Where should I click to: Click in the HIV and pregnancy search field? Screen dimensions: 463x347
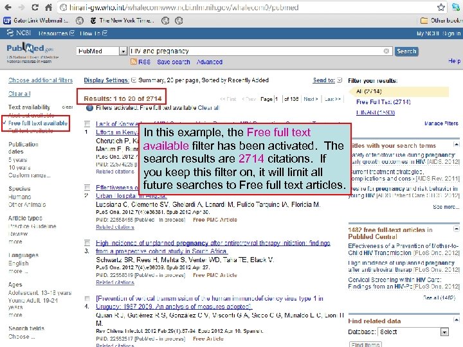point(260,51)
